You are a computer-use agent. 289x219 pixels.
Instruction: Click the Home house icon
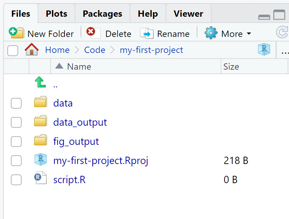32,49
